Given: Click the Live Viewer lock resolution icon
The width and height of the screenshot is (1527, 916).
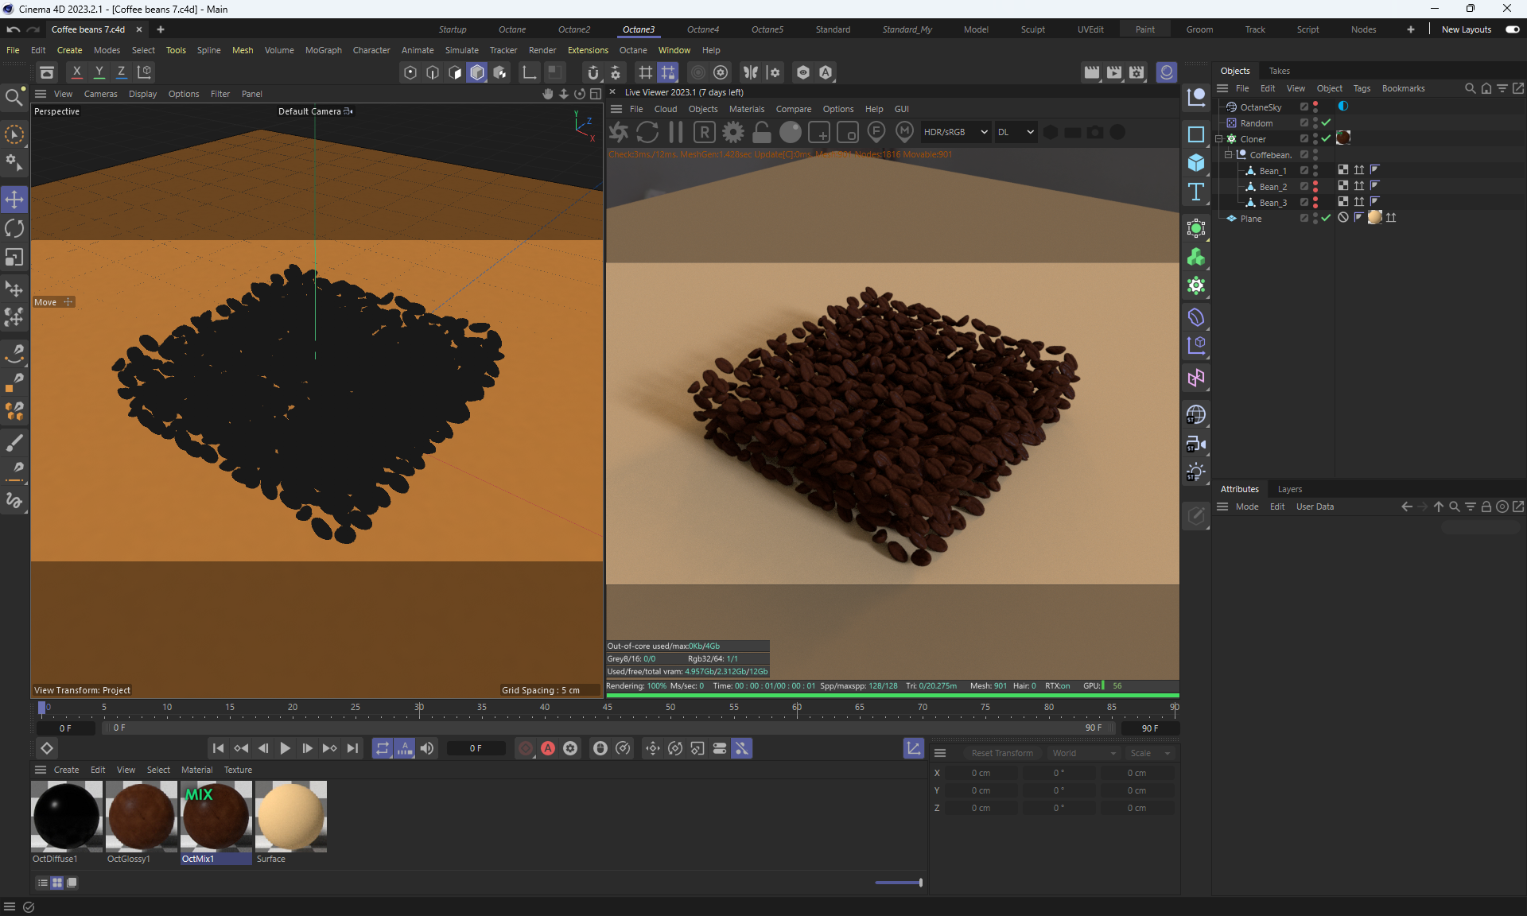Looking at the screenshot, I should (762, 132).
